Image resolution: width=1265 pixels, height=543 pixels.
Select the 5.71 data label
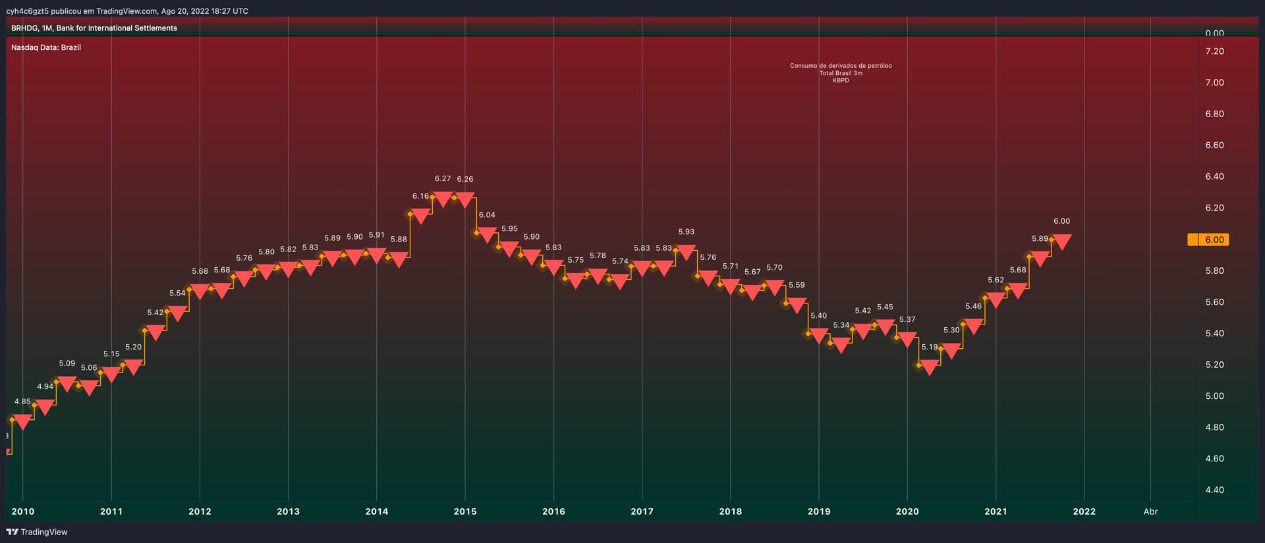point(730,267)
